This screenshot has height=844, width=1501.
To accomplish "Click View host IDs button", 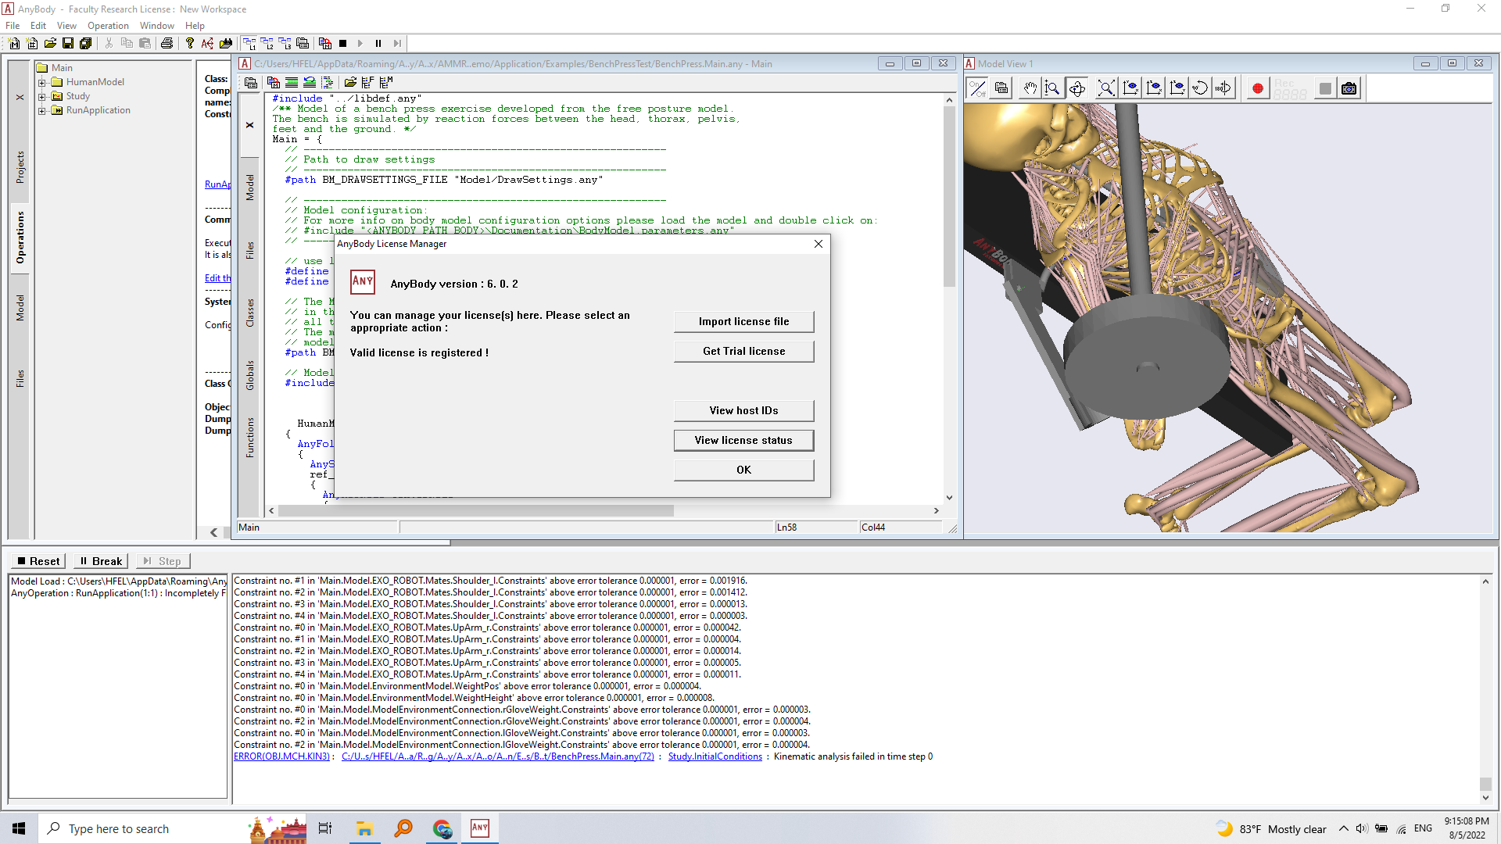I will [743, 411].
